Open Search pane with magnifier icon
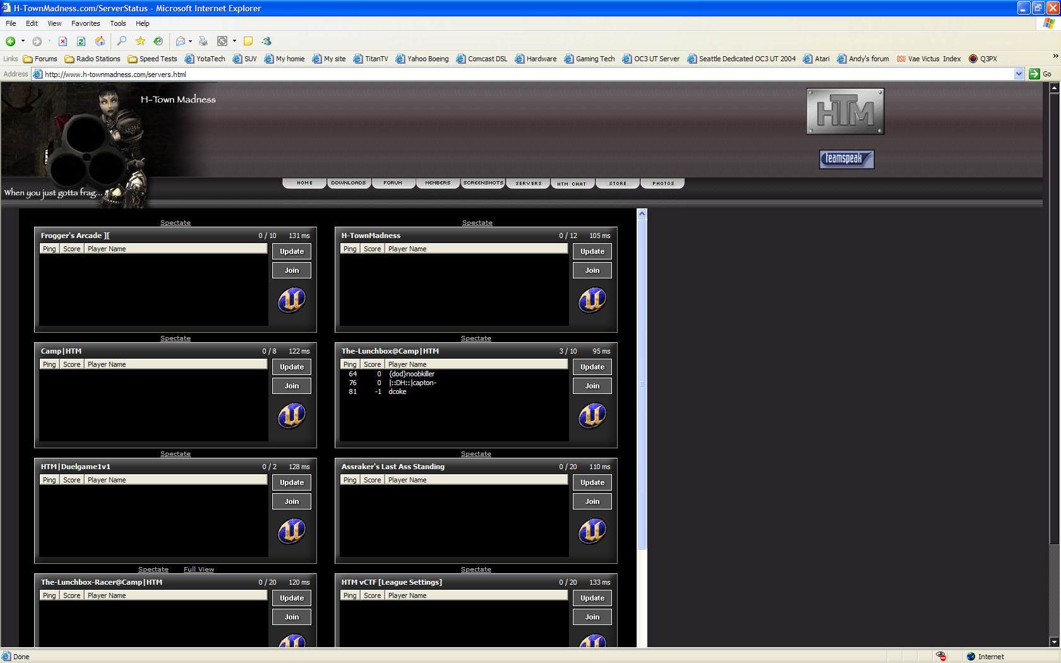The height and width of the screenshot is (663, 1061). click(x=122, y=41)
